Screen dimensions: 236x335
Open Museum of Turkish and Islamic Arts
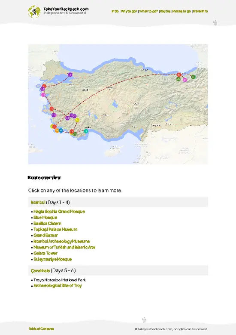tap(64, 248)
